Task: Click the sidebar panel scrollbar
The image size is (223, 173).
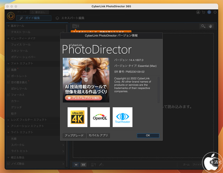Action: [67, 95]
